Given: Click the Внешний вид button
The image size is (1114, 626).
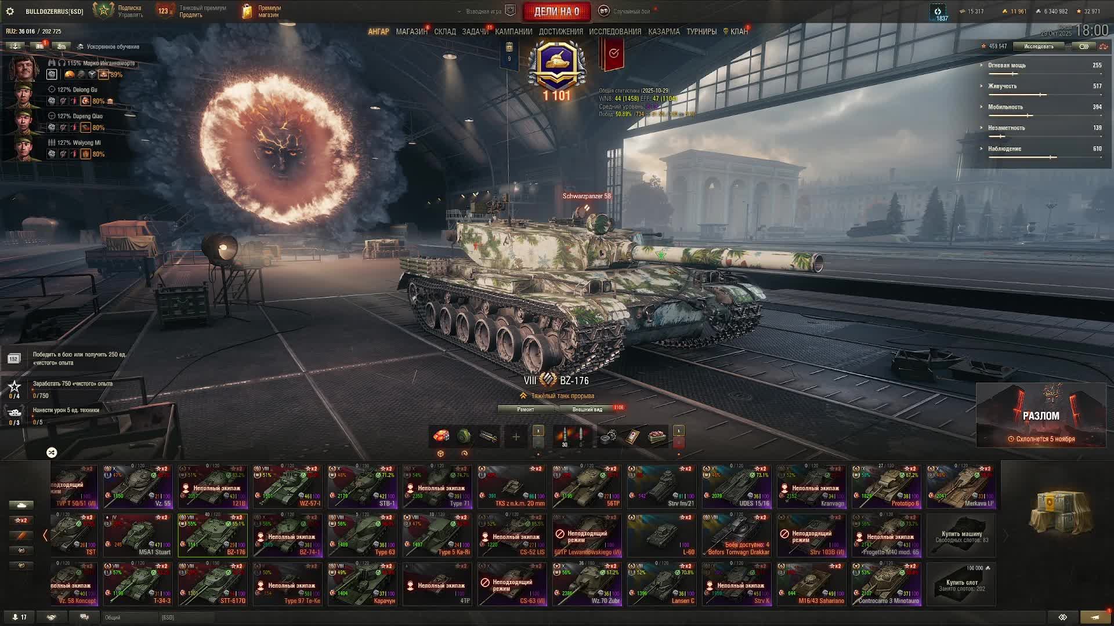Looking at the screenshot, I should tap(587, 409).
